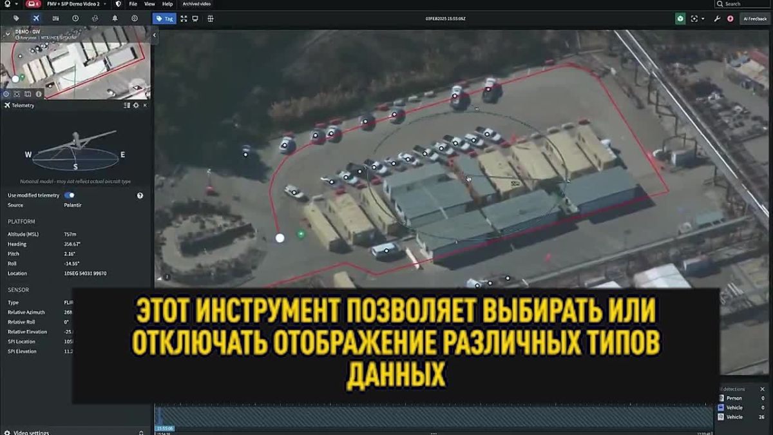Image resolution: width=773 pixels, height=435 pixels.
Task: Toggle the Person detections checkbox
Action: (x=721, y=398)
